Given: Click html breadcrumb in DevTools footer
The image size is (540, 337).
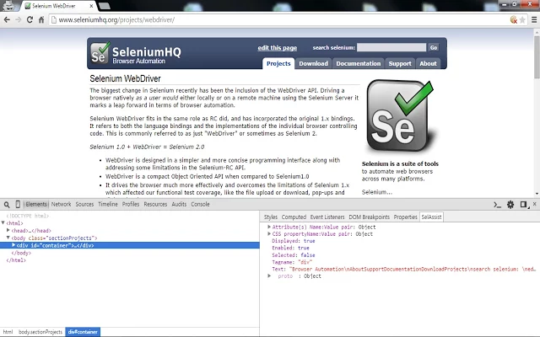Looking at the screenshot, I should (8, 332).
